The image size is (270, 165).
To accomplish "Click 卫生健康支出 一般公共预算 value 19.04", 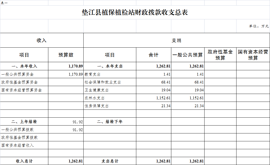I will pyautogui.click(x=199, y=90).
